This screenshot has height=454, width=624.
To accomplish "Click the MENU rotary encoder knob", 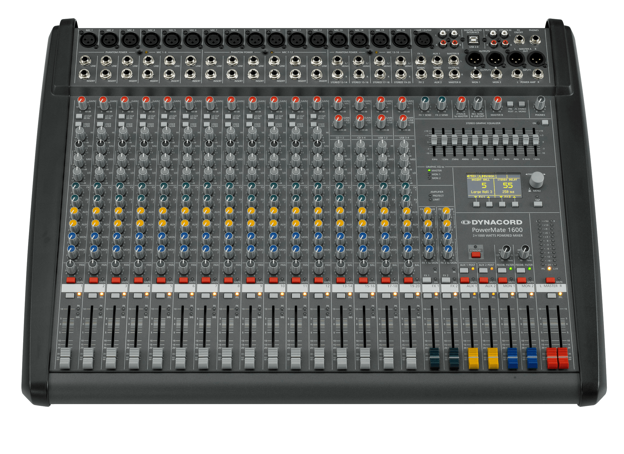I will [x=536, y=180].
